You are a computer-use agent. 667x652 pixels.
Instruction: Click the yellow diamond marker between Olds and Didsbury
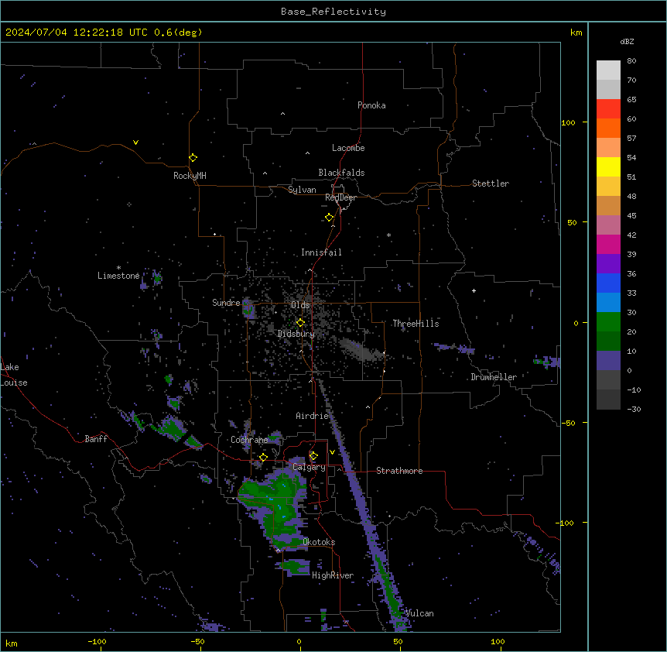(x=300, y=323)
